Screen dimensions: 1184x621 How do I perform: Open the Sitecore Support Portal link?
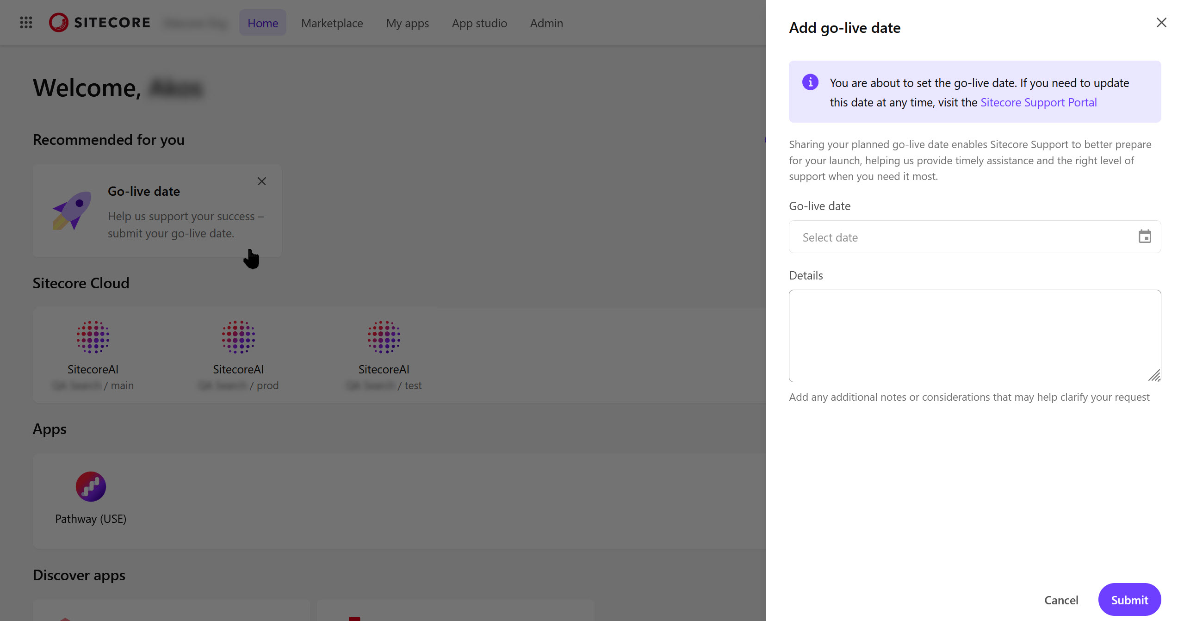pos(1039,102)
